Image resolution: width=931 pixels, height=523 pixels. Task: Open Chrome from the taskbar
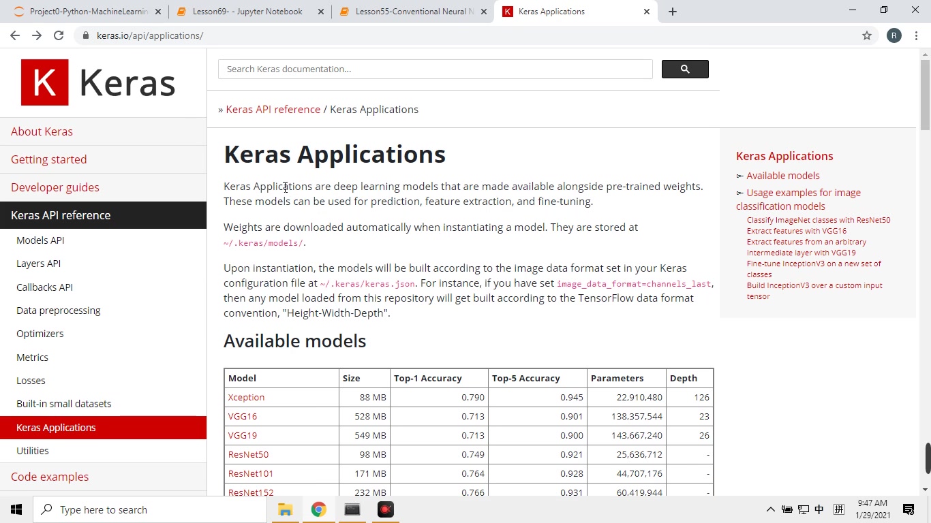[x=318, y=509]
